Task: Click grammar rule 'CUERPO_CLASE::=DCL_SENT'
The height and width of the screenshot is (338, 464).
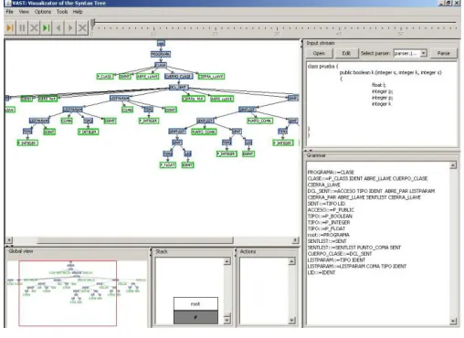Action: pyautogui.click(x=340, y=254)
